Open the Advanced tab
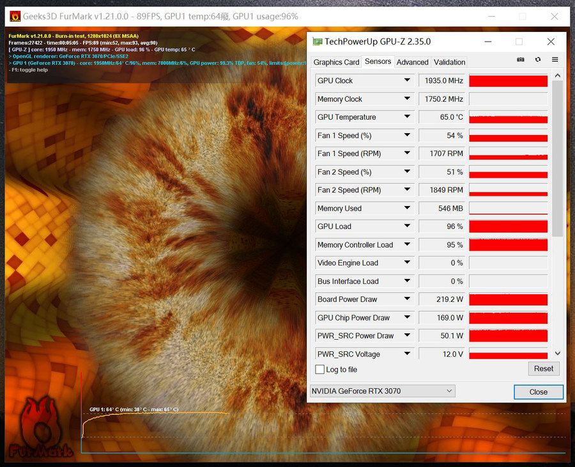The image size is (575, 467). 412,62
